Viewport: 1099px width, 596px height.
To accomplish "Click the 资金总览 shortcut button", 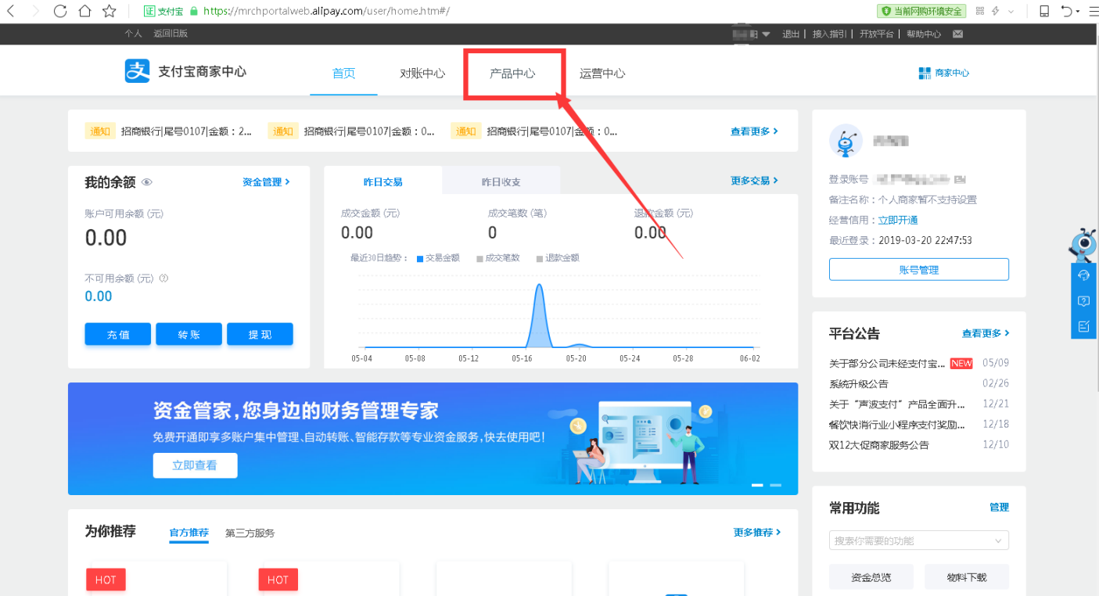I will tap(871, 577).
